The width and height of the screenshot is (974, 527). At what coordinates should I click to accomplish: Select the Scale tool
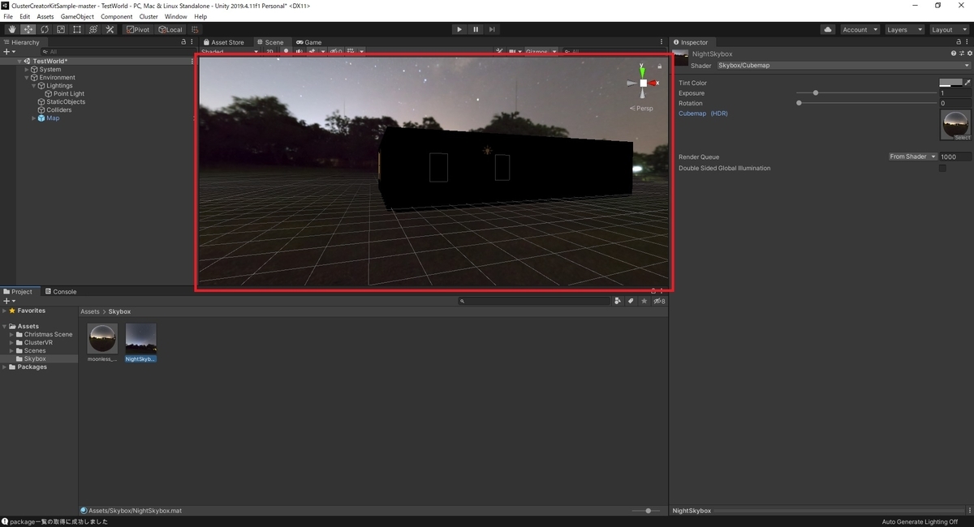point(61,30)
